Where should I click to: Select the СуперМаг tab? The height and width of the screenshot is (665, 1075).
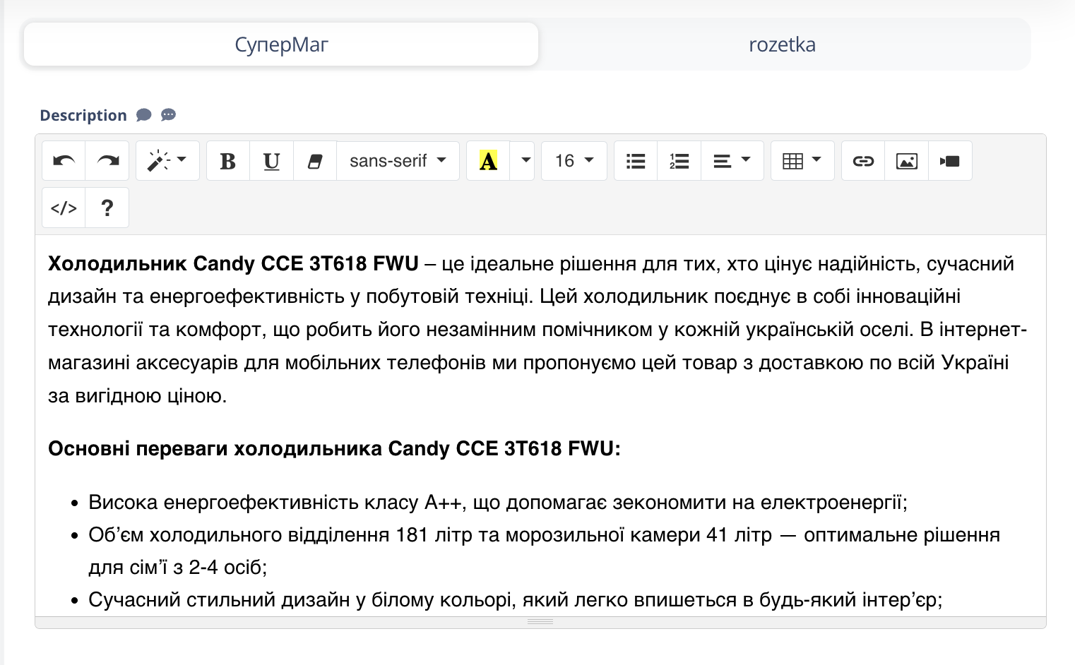pyautogui.click(x=280, y=44)
